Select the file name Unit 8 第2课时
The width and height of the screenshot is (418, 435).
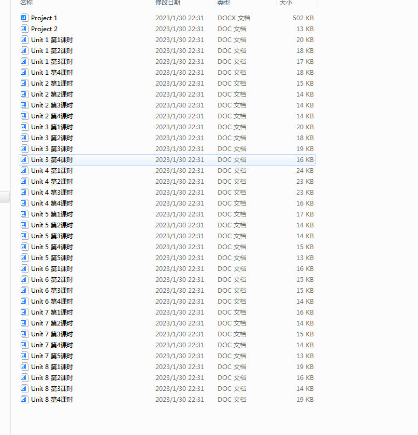52,378
